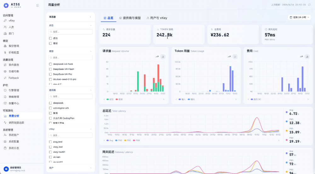The width and height of the screenshot is (315, 174).
Task: Check the volcengine-ark provider filter
Action: point(50,108)
